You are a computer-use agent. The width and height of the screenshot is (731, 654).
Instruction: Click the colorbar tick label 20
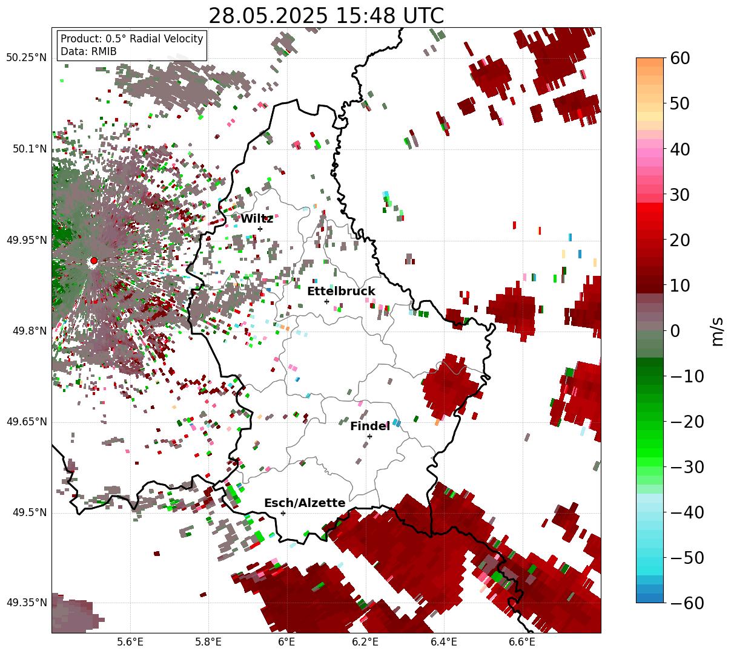point(681,240)
